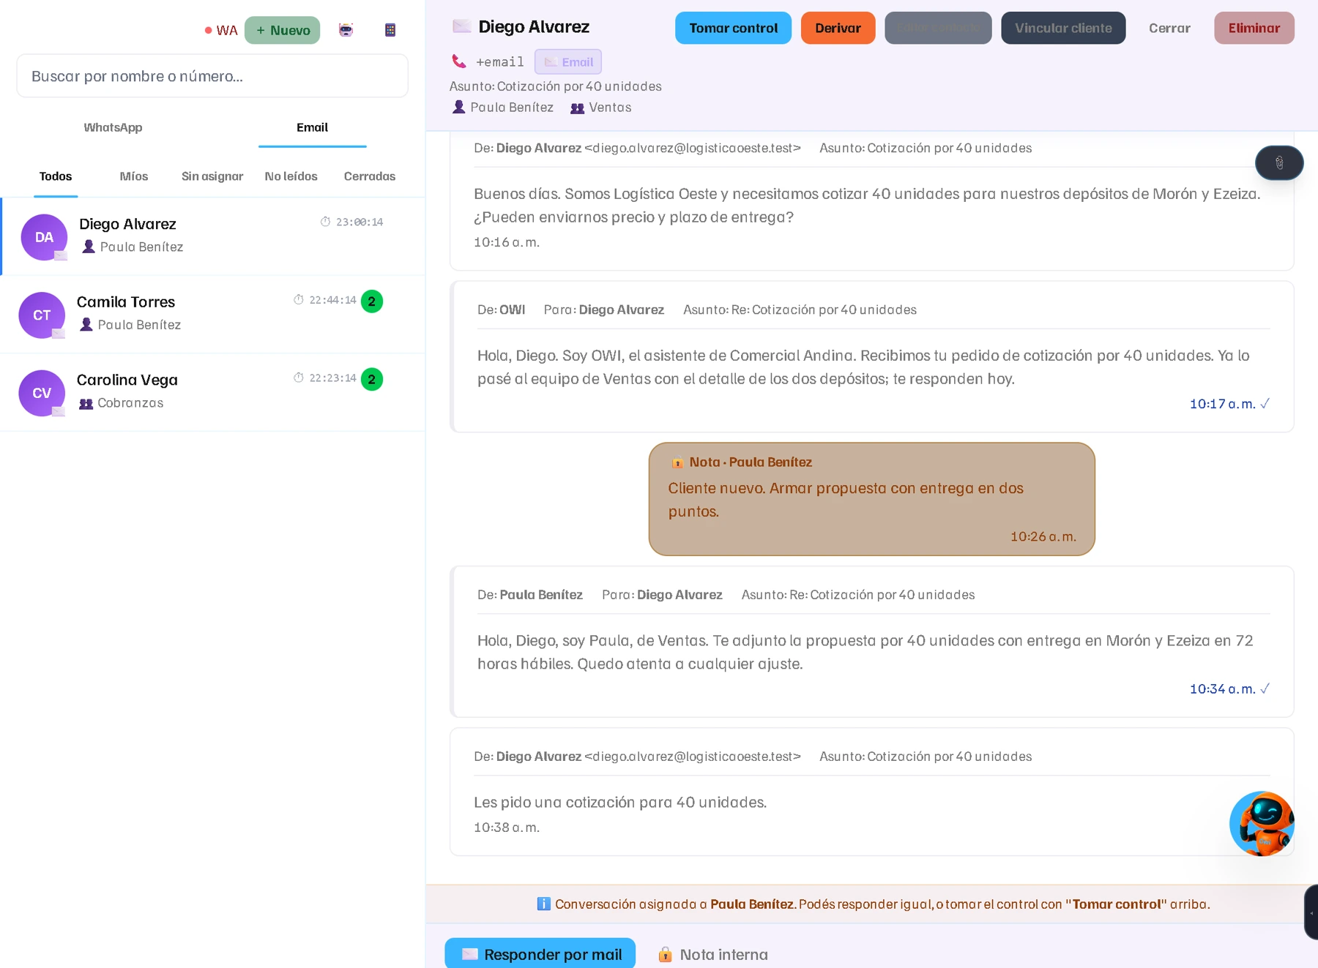Switch to the WhatsApp channel tab

click(113, 127)
